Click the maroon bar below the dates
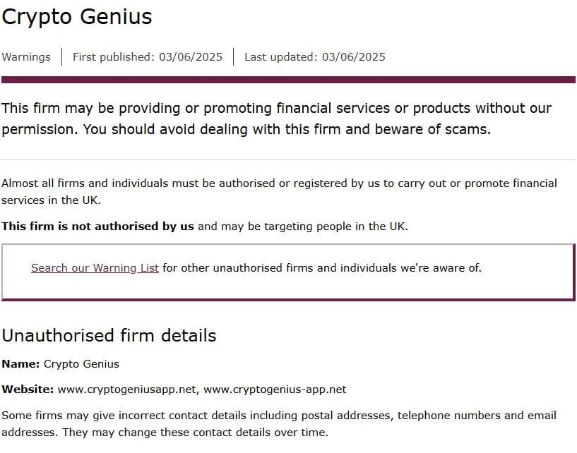Viewport: 577px width, 453px height. [288, 80]
